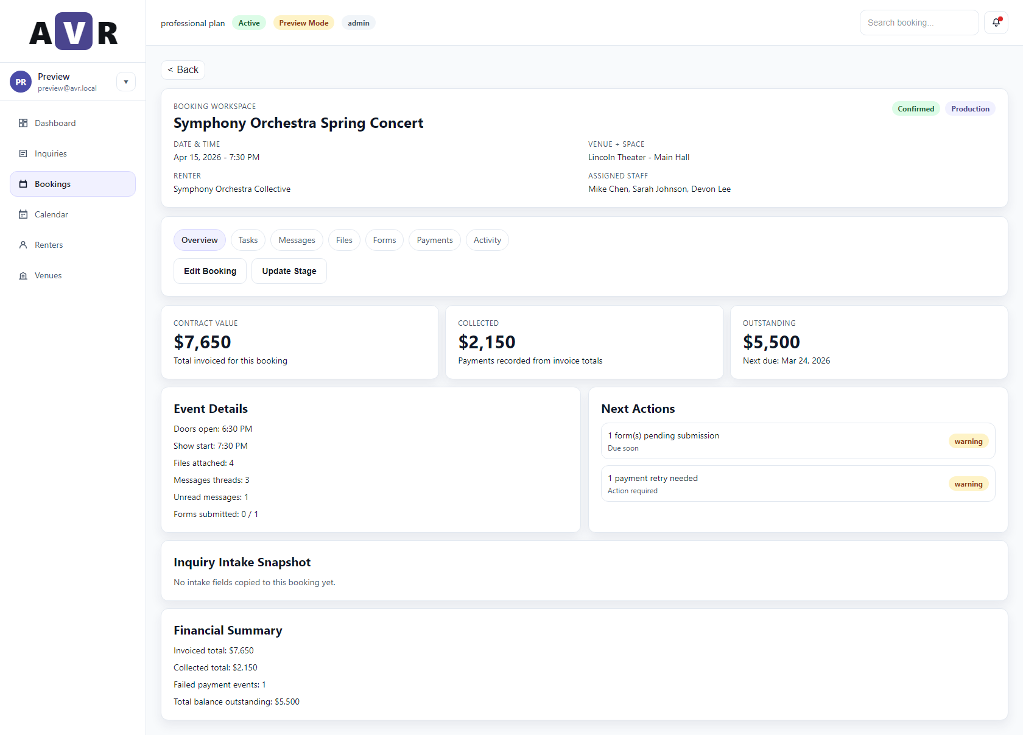Open the Payments tab

tap(434, 240)
